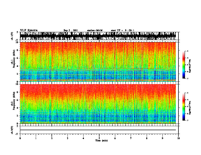Click the "station=MAM" header text
This screenshot has height=155, width=201.
tap(95, 30)
